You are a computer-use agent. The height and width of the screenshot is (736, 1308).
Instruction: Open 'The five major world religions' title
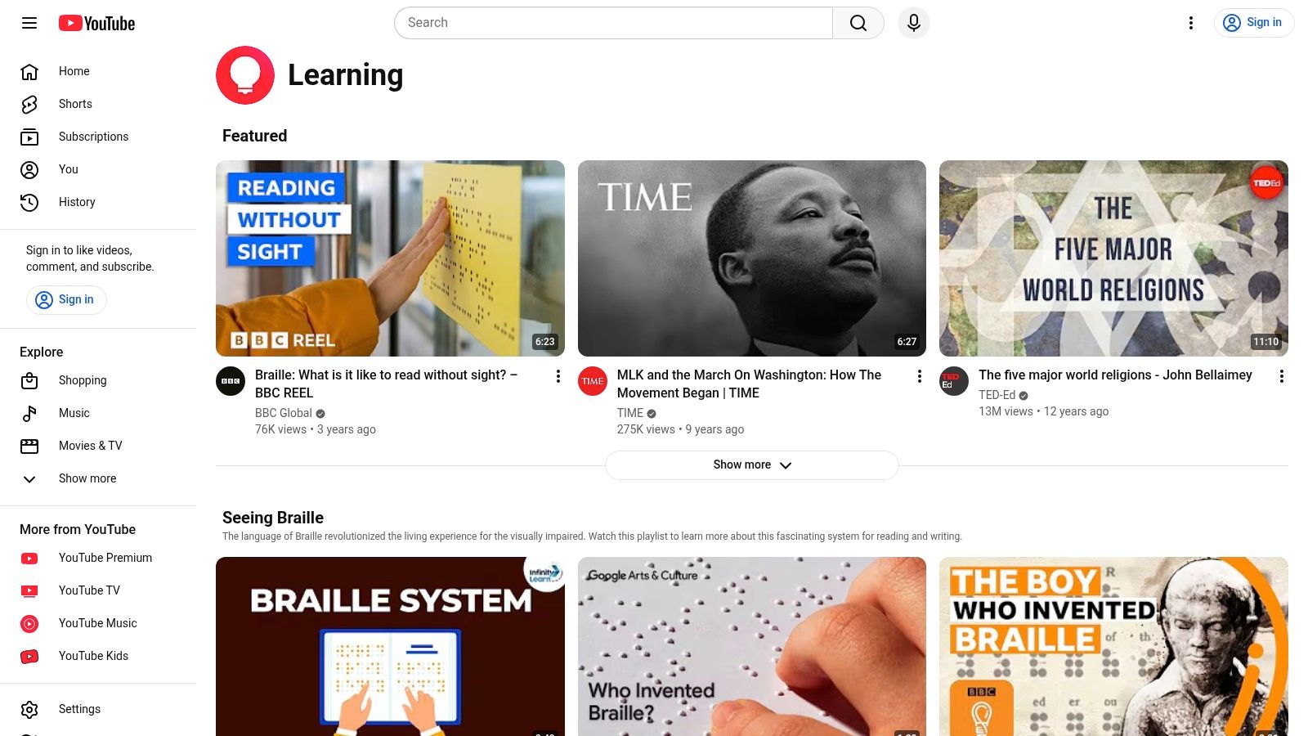(1115, 375)
